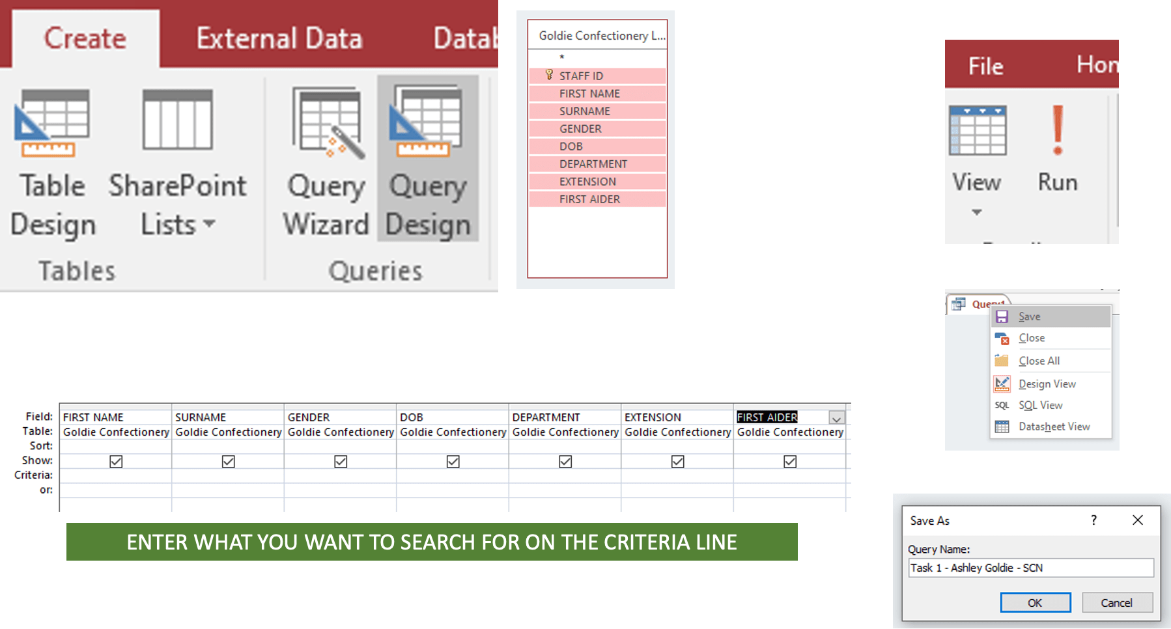
Task: Open the File tab
Action: [985, 66]
